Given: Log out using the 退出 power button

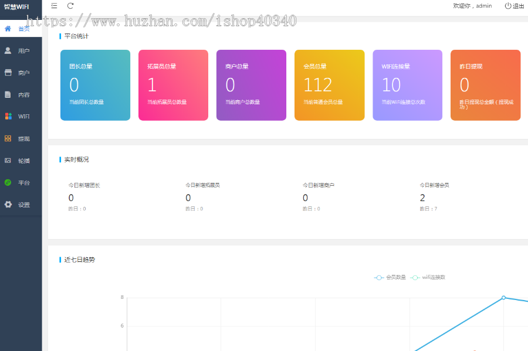Looking at the screenshot, I should point(514,6).
